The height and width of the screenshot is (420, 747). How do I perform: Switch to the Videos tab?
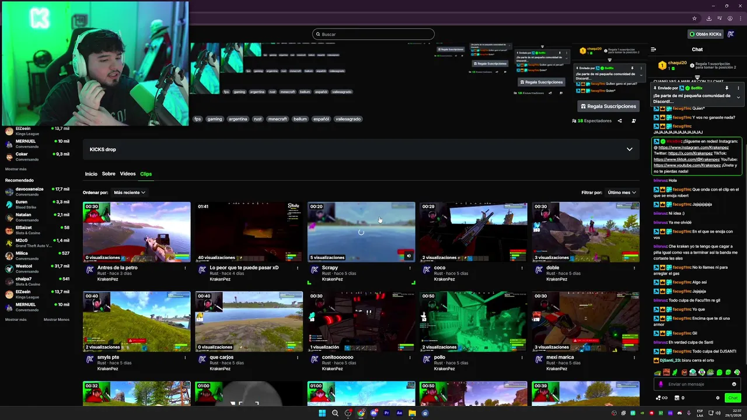[128, 174]
